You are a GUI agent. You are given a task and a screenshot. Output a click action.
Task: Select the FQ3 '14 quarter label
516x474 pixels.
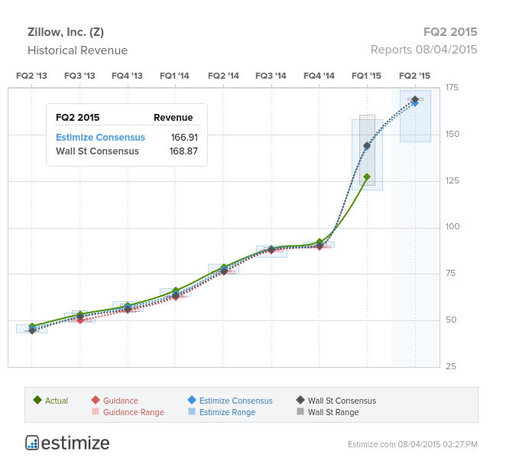[271, 76]
